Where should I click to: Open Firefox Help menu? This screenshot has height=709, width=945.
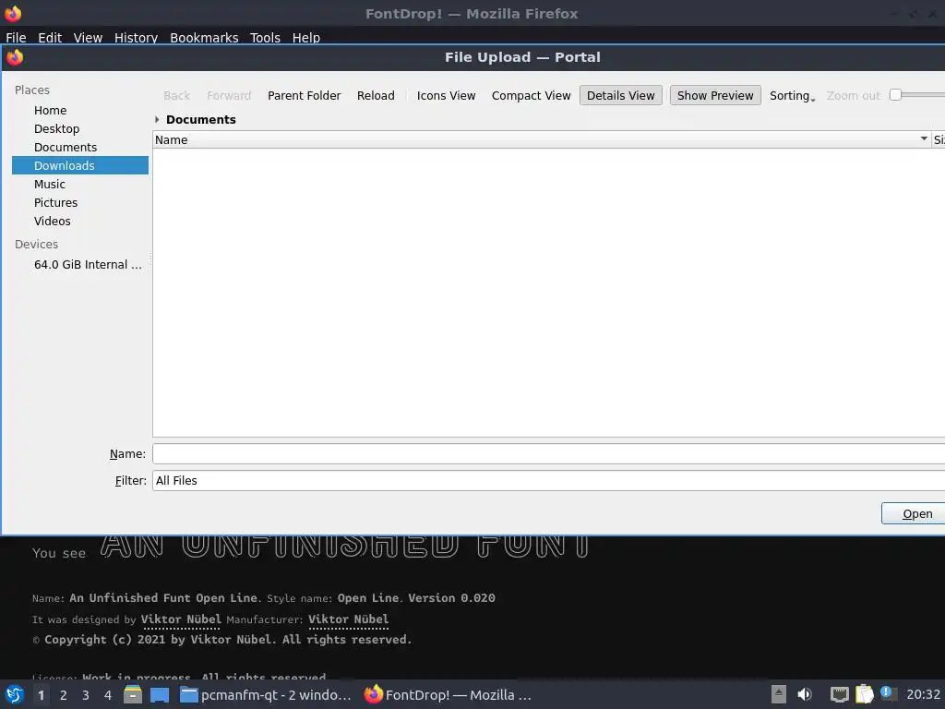click(x=306, y=37)
